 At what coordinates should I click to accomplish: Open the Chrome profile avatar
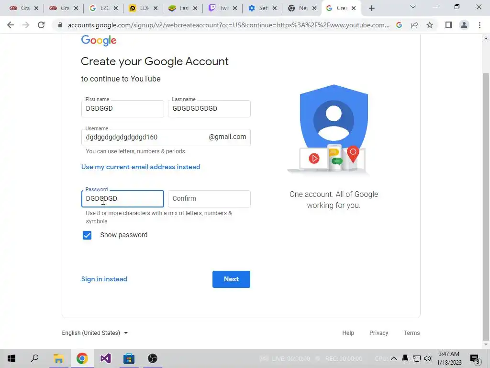click(464, 25)
